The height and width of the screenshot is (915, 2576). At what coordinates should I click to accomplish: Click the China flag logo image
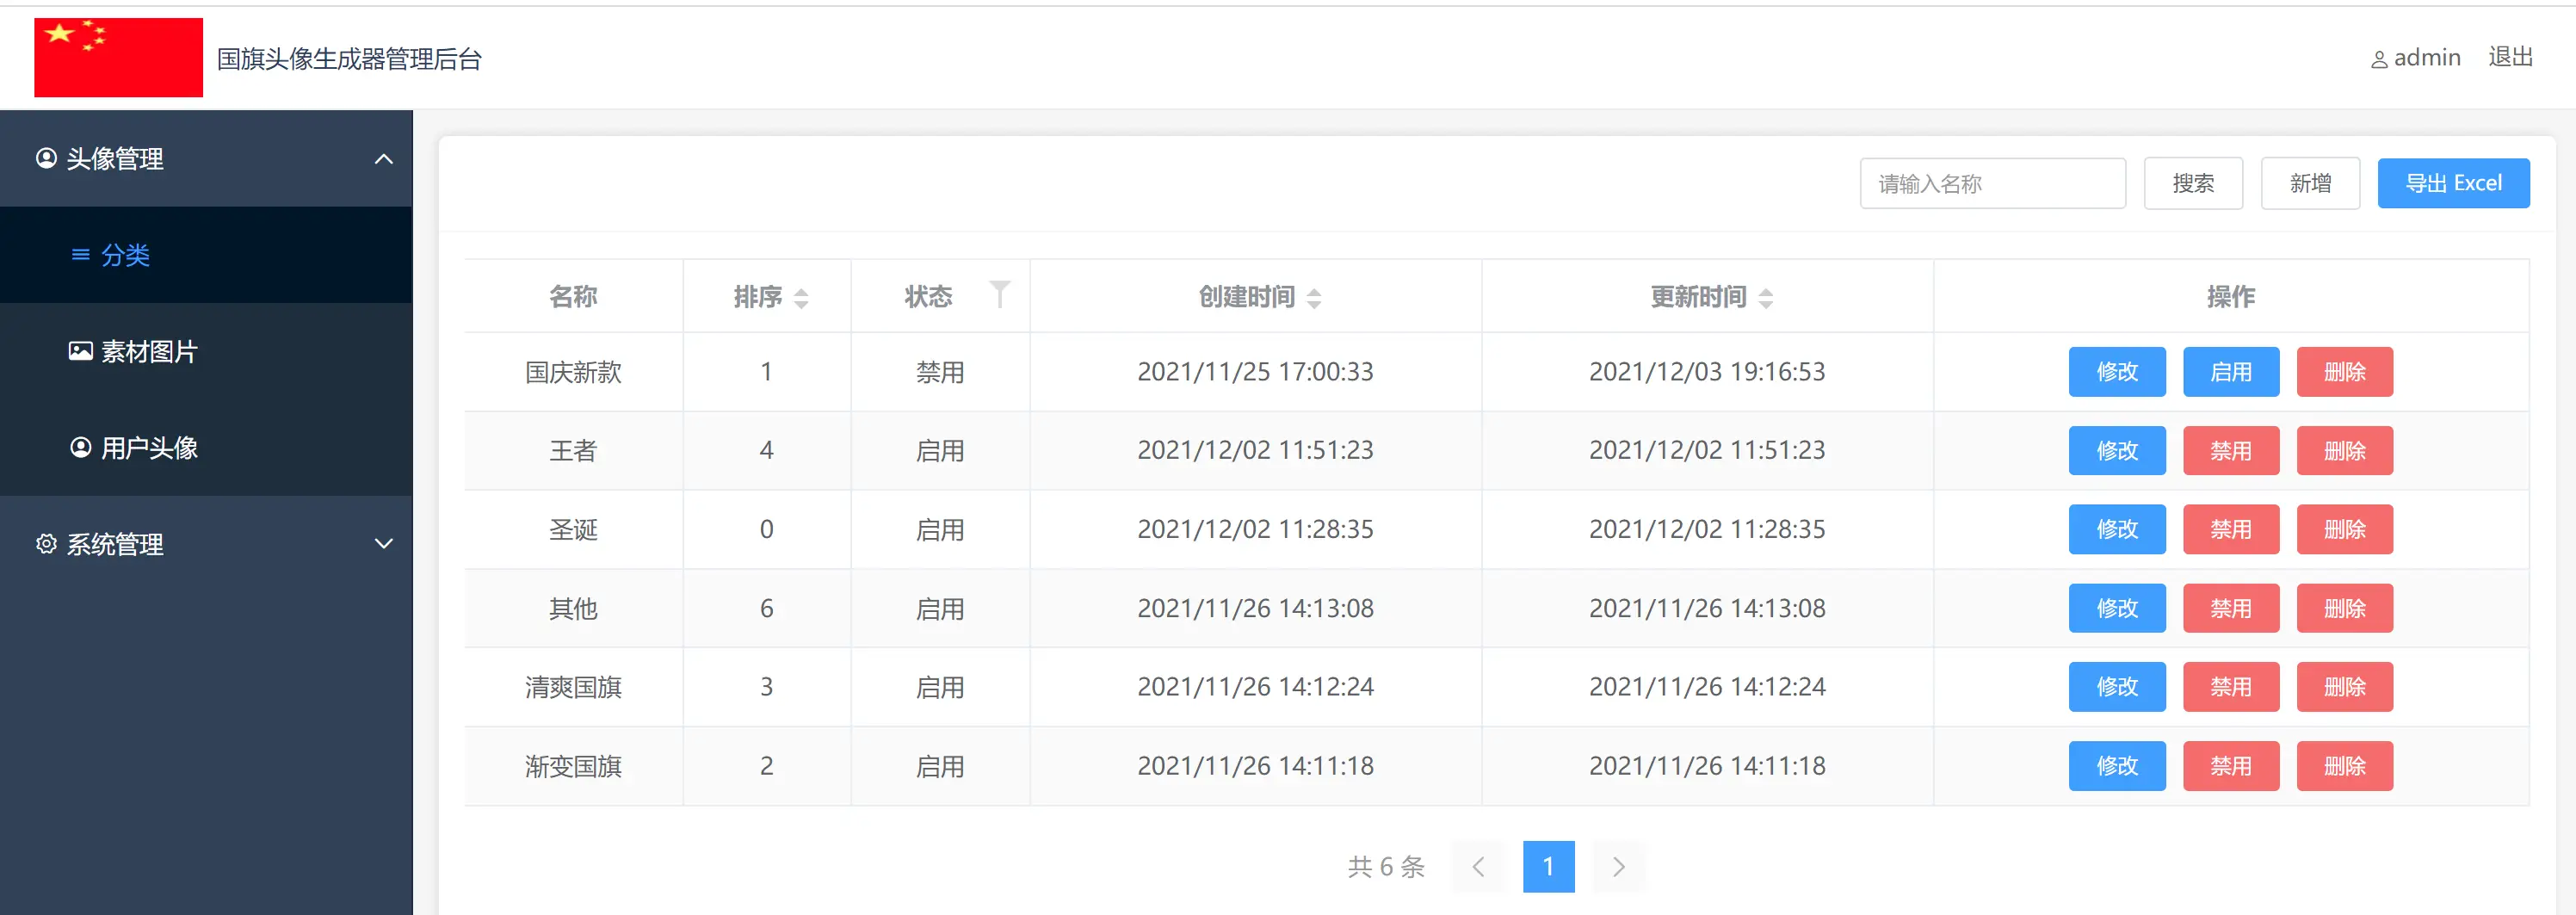point(118,57)
